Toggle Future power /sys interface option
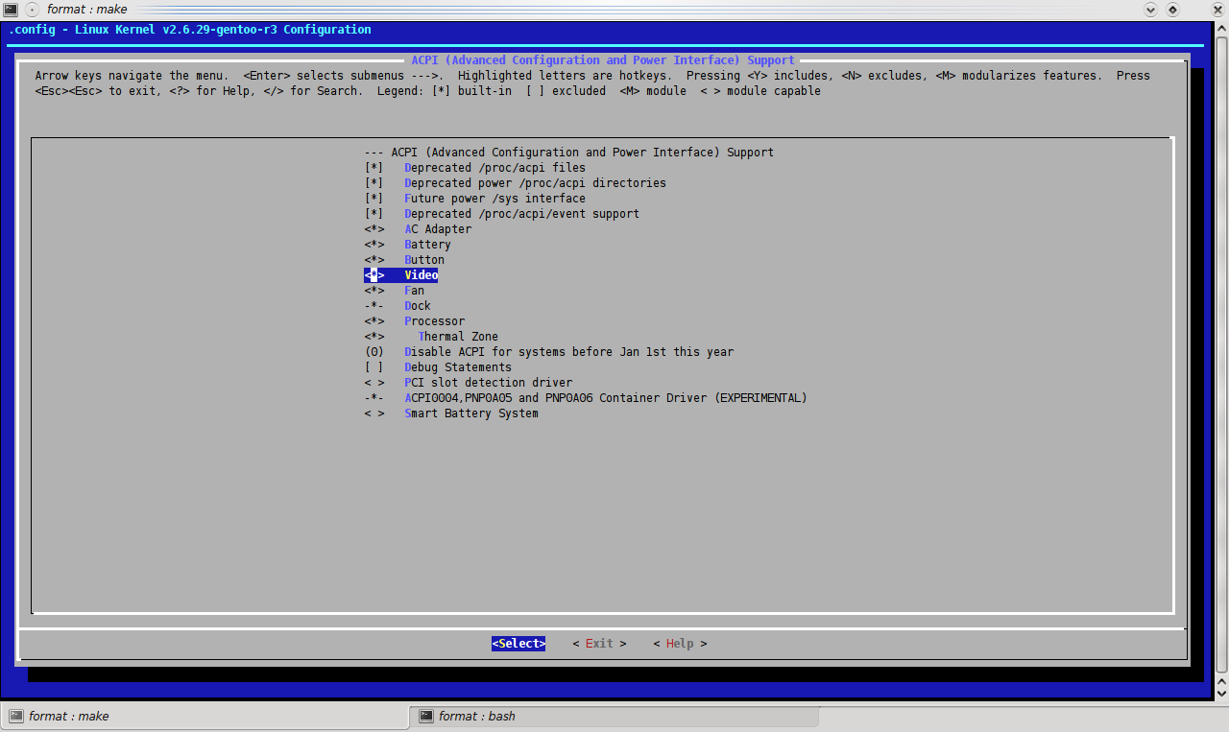The height and width of the screenshot is (732, 1229). (x=474, y=199)
